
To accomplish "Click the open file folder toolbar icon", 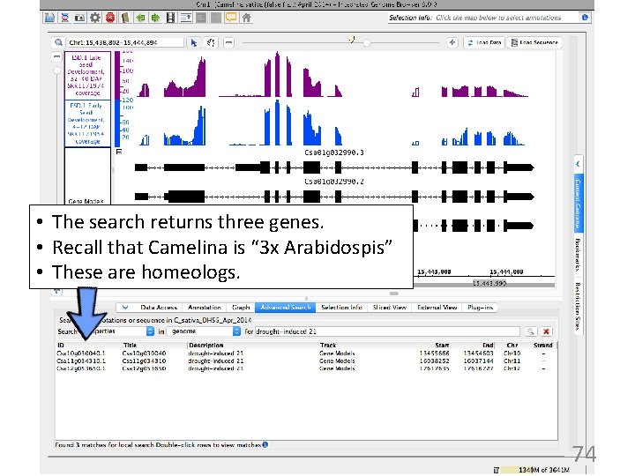I will [x=49, y=18].
